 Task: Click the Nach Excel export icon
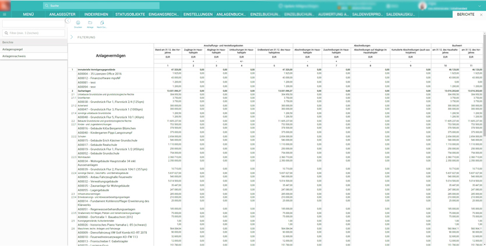(101, 23)
